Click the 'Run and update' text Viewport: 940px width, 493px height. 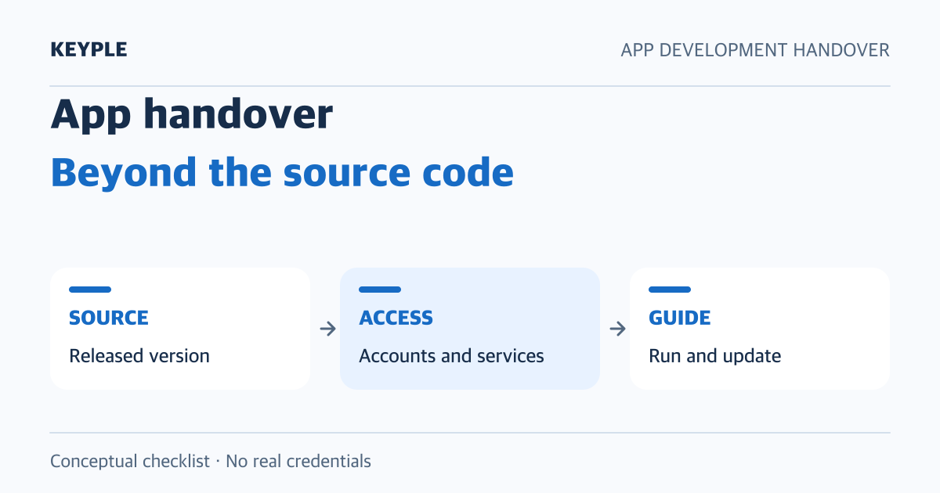pos(715,356)
